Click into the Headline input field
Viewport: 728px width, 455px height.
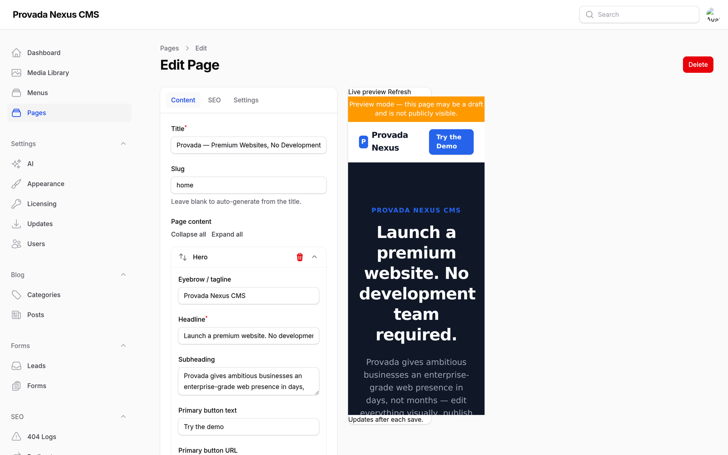[248, 336]
